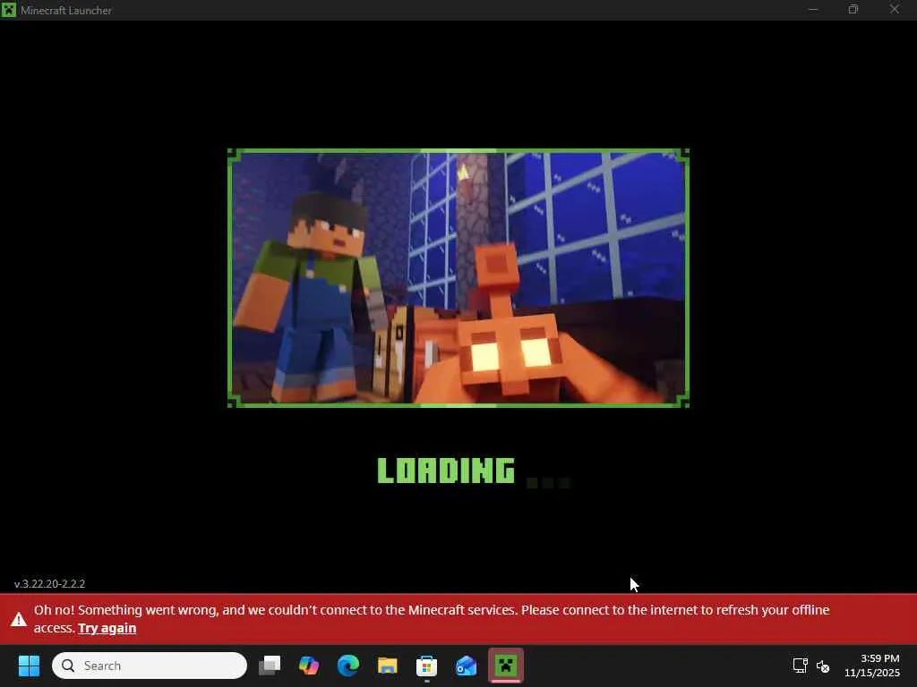Click the muted volume tray icon

coord(823,666)
